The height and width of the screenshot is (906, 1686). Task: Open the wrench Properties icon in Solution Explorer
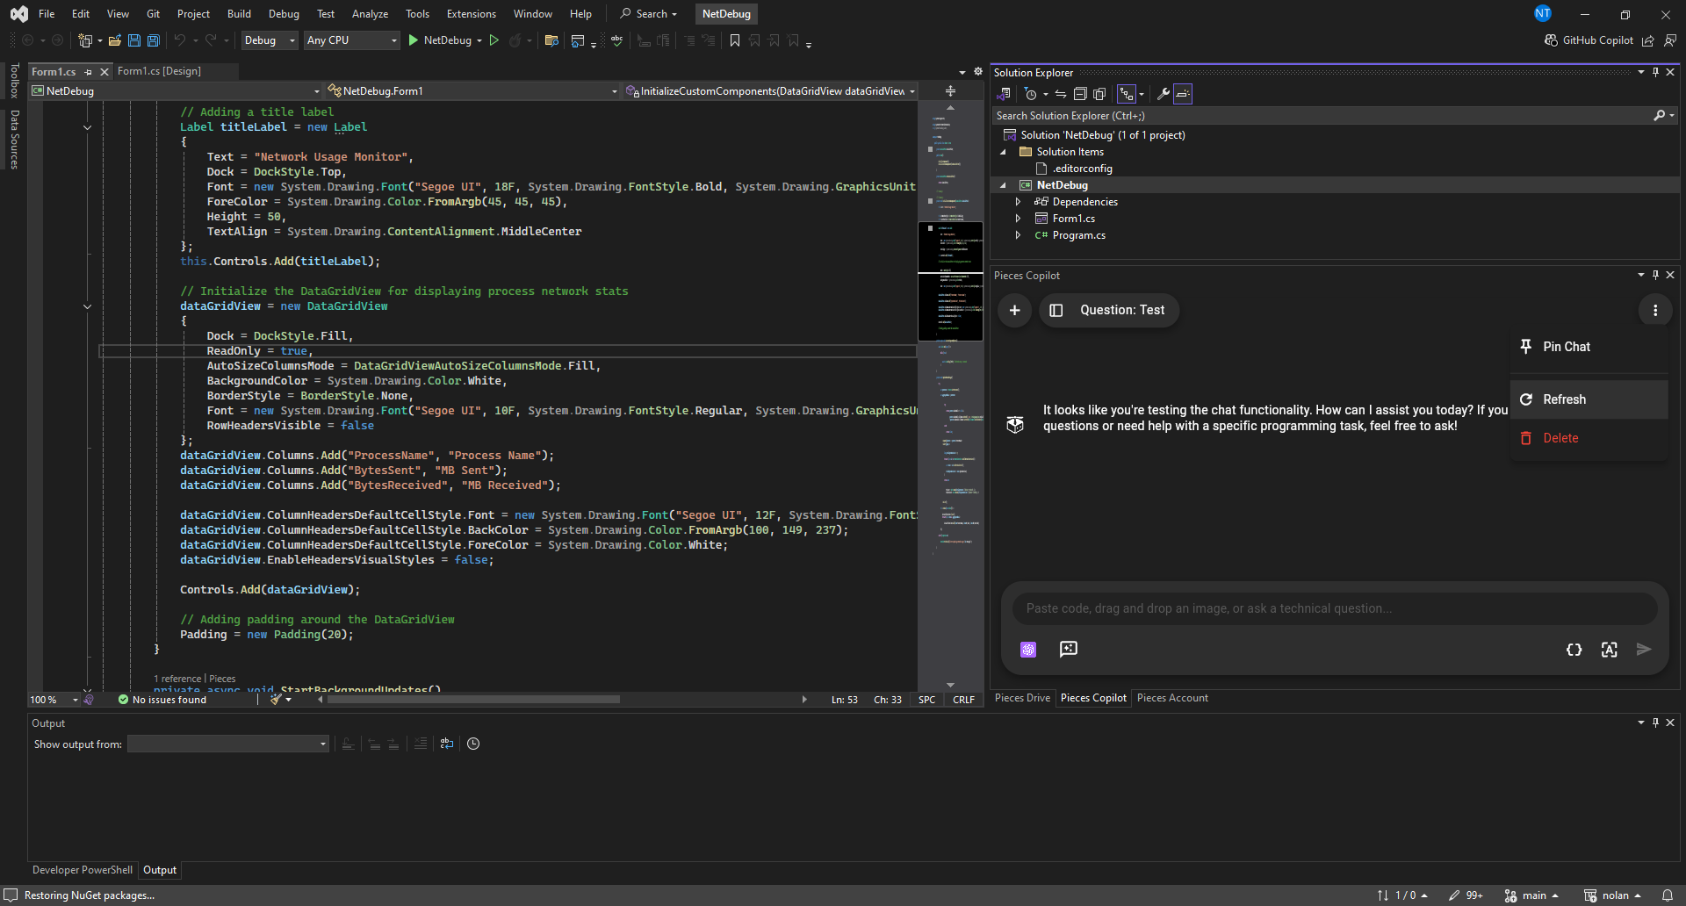(1163, 94)
